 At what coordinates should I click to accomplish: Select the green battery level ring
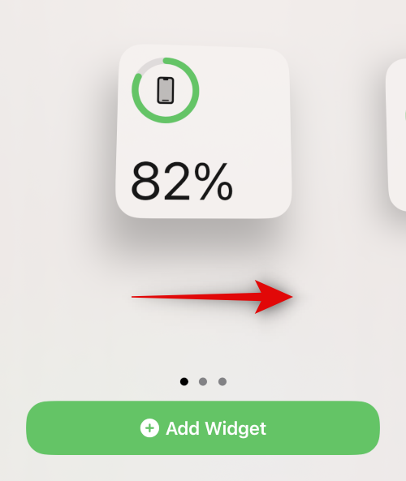pyautogui.click(x=166, y=91)
